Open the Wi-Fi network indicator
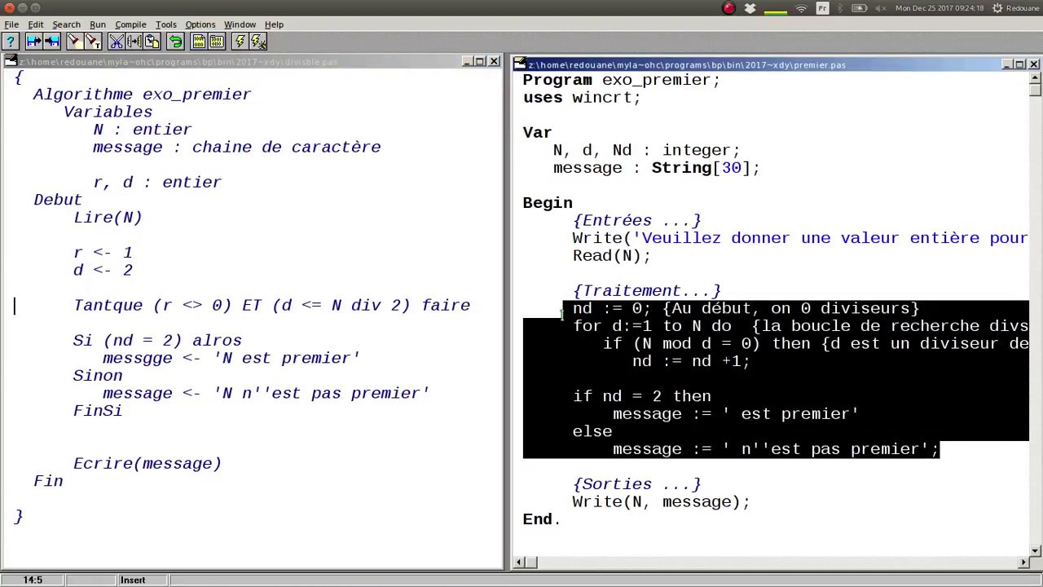This screenshot has width=1043, height=587. click(x=801, y=8)
